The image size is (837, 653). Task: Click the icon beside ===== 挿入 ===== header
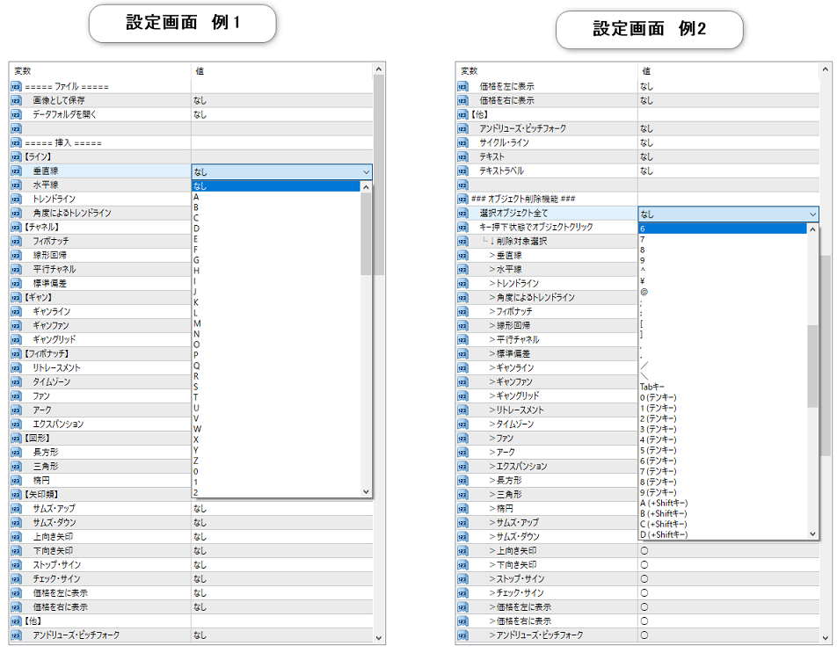click(16, 143)
